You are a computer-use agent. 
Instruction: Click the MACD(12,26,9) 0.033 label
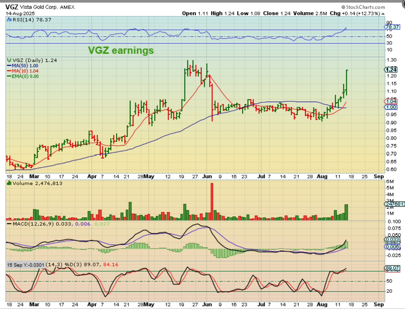[x=42, y=224]
